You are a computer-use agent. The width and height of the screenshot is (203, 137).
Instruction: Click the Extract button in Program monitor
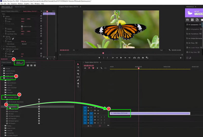tap(139, 58)
